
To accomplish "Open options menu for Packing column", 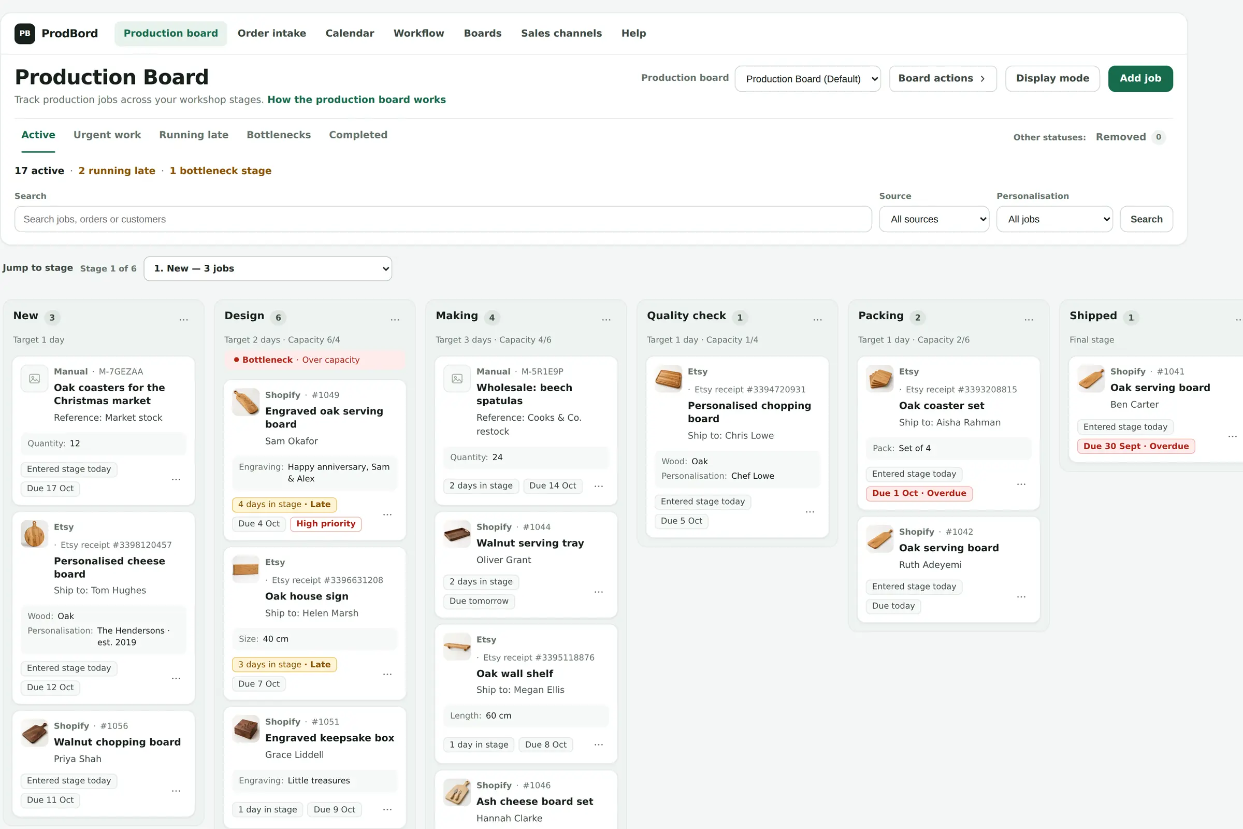I will coord(1029,319).
